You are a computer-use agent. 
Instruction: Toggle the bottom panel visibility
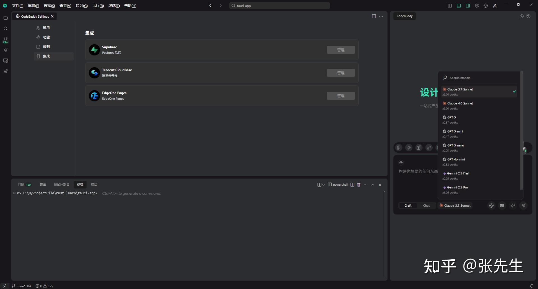click(459, 5)
